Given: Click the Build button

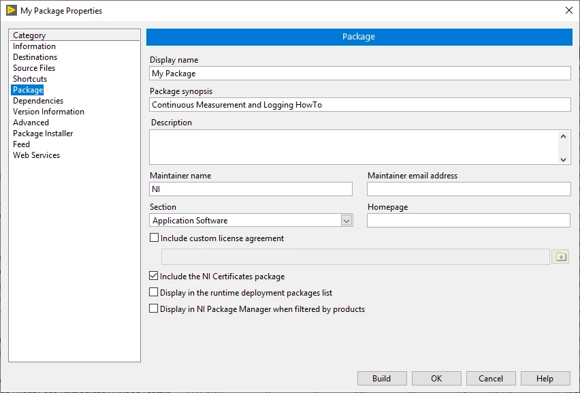Looking at the screenshot, I should click(382, 378).
